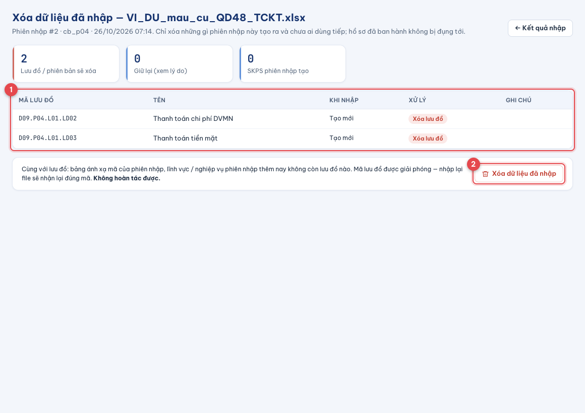Select the name 'Thanh toán tiền mặt'

click(x=186, y=139)
